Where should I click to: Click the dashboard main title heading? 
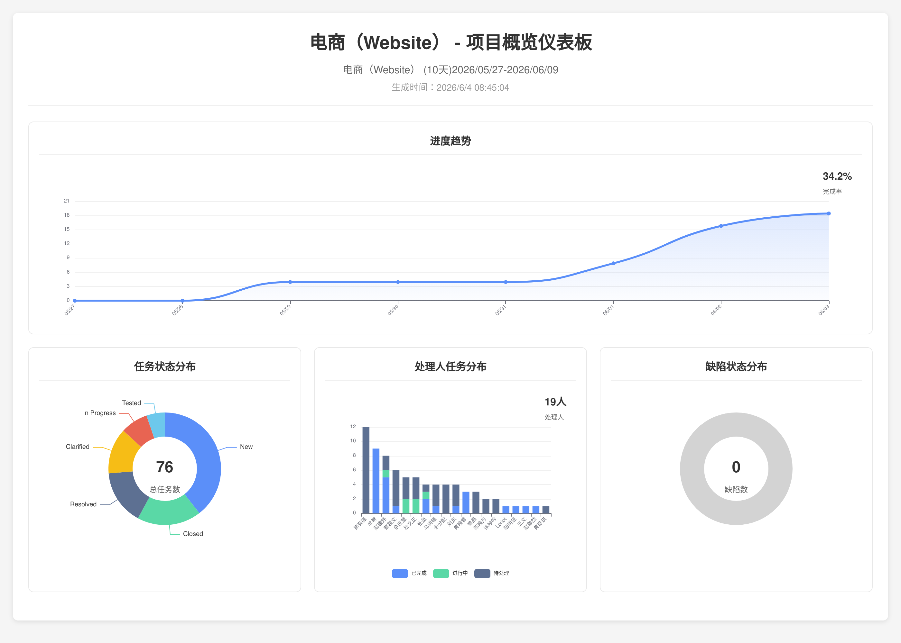tap(450, 42)
